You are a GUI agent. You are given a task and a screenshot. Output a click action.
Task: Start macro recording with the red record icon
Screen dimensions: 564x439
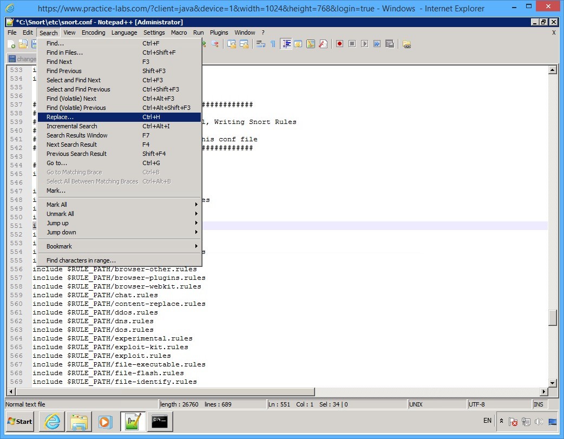[x=340, y=44]
